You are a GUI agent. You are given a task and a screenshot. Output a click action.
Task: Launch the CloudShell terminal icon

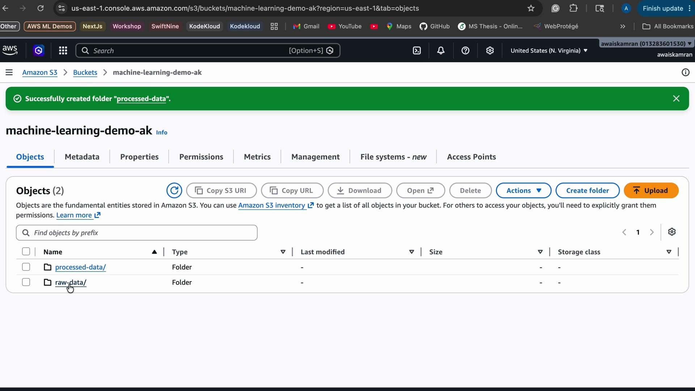click(x=417, y=51)
